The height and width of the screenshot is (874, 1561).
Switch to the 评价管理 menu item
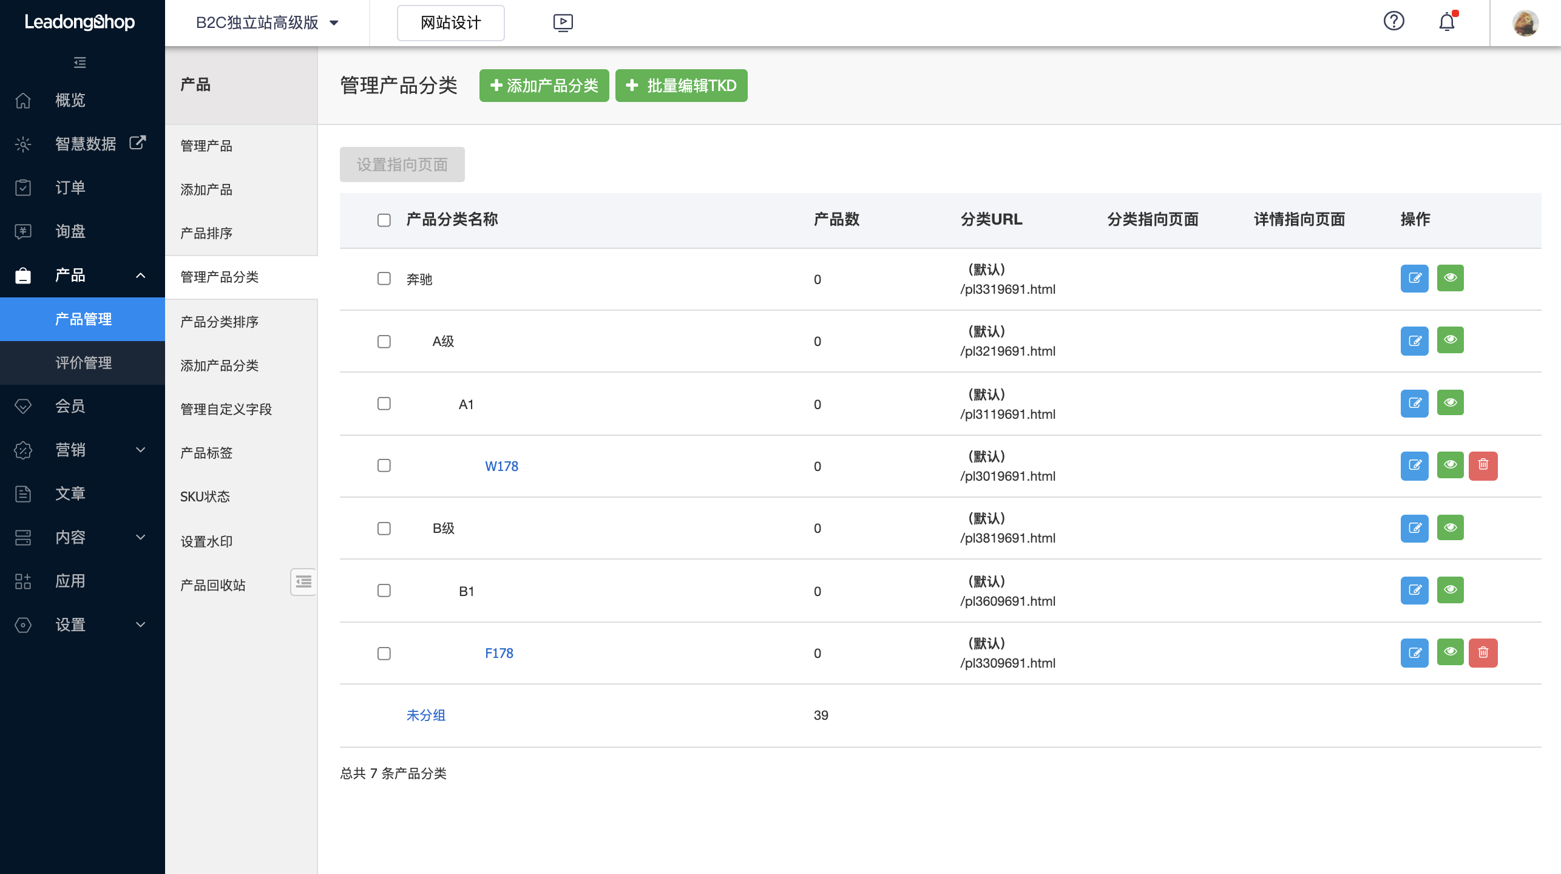click(82, 362)
